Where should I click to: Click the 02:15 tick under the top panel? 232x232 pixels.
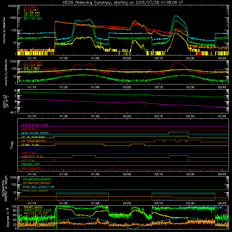tap(159, 58)
